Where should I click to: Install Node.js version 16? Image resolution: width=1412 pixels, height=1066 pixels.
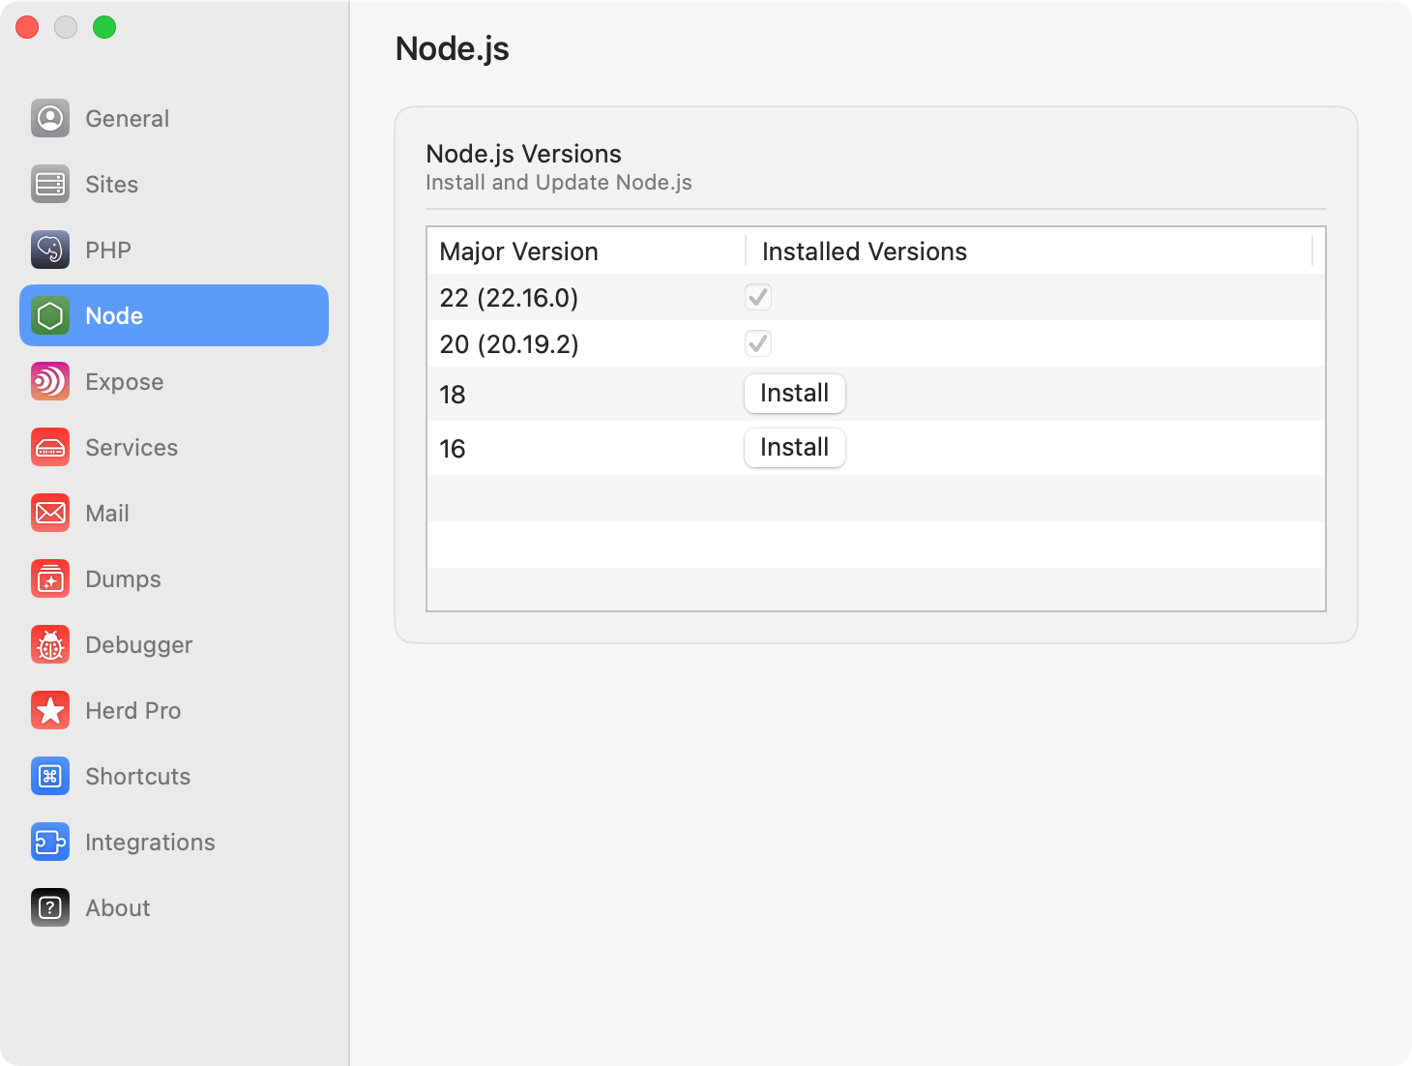pos(795,448)
